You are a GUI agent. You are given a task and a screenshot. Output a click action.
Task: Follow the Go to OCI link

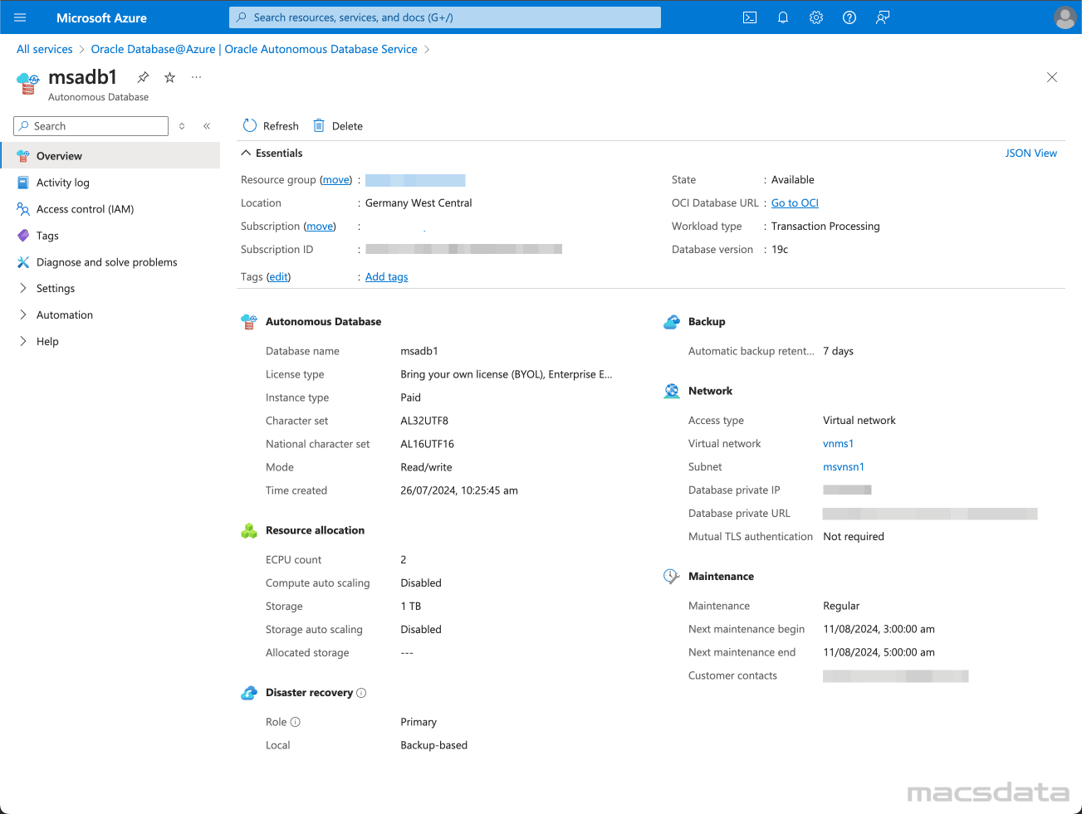pyautogui.click(x=795, y=202)
